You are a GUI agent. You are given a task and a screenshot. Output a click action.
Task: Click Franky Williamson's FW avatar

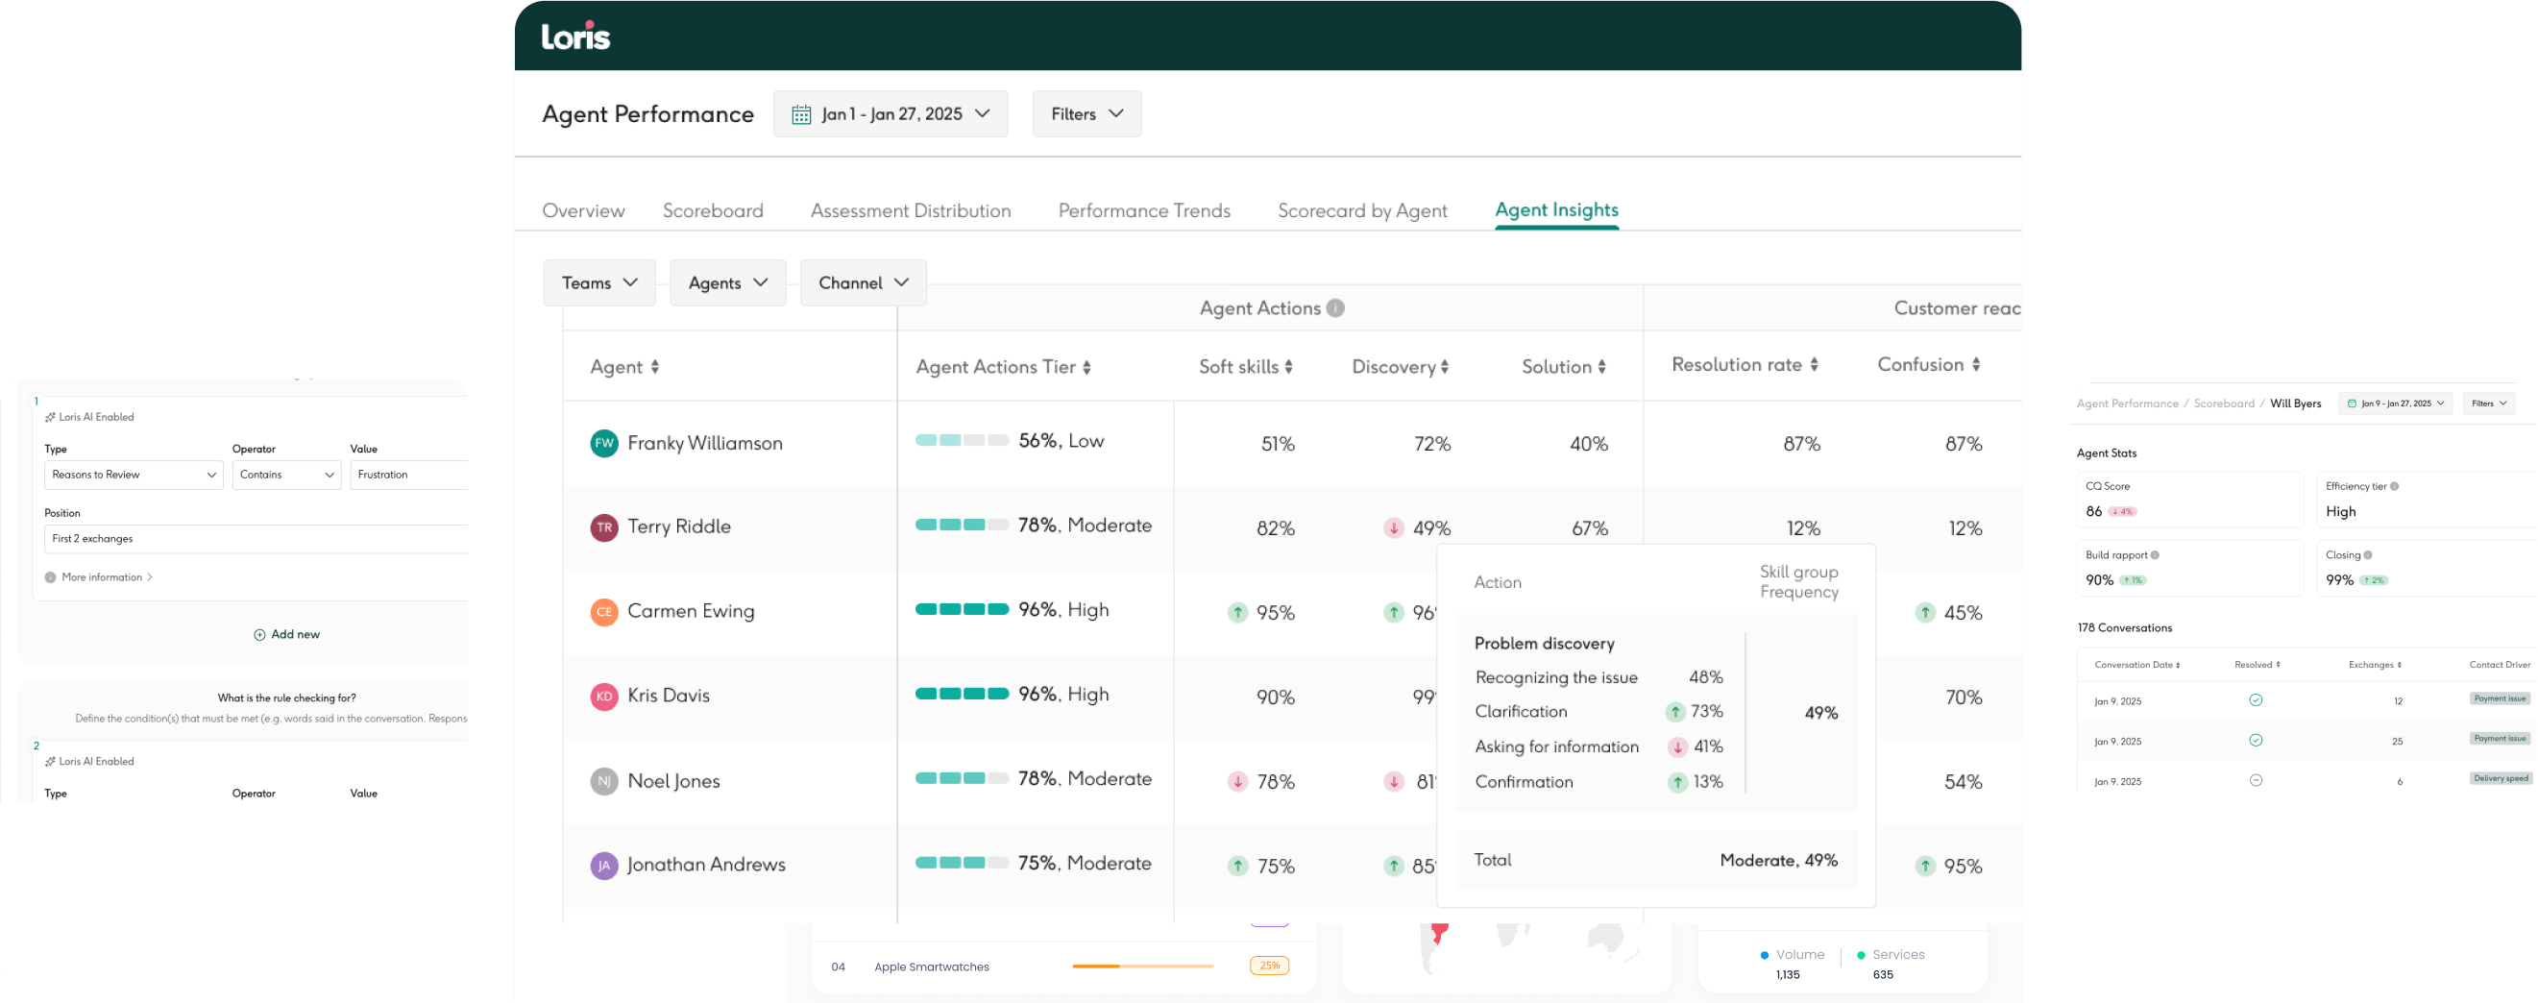tap(604, 443)
